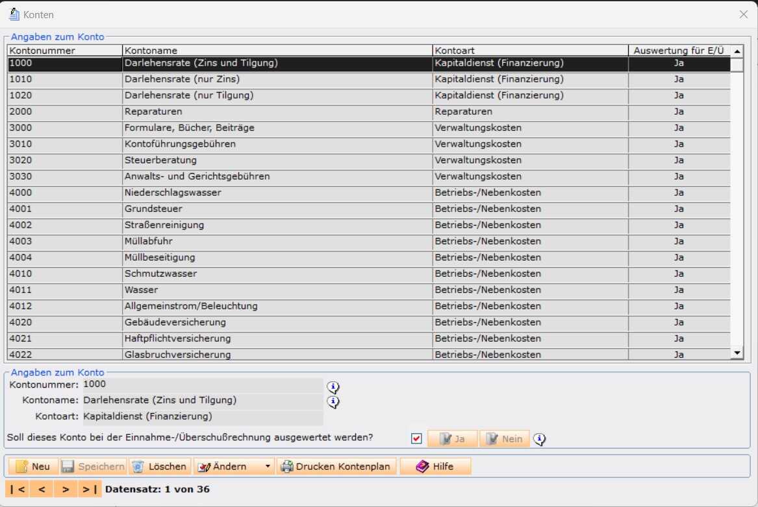Image resolution: width=758 pixels, height=507 pixels.
Task: Click the Kontoname column header
Action: [277, 51]
